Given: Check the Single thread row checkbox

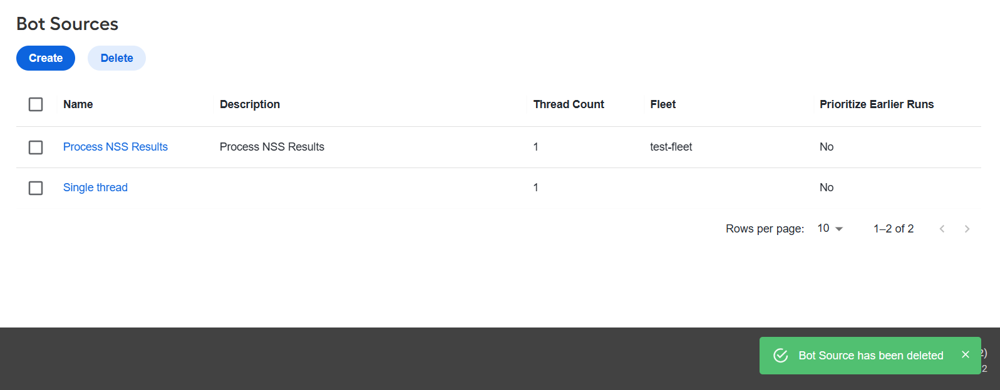Looking at the screenshot, I should point(36,188).
